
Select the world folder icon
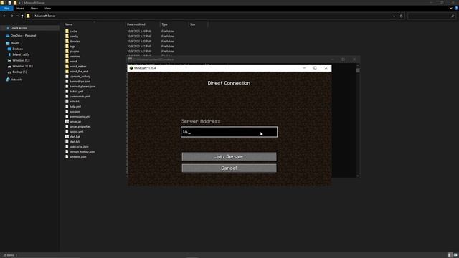click(x=67, y=62)
